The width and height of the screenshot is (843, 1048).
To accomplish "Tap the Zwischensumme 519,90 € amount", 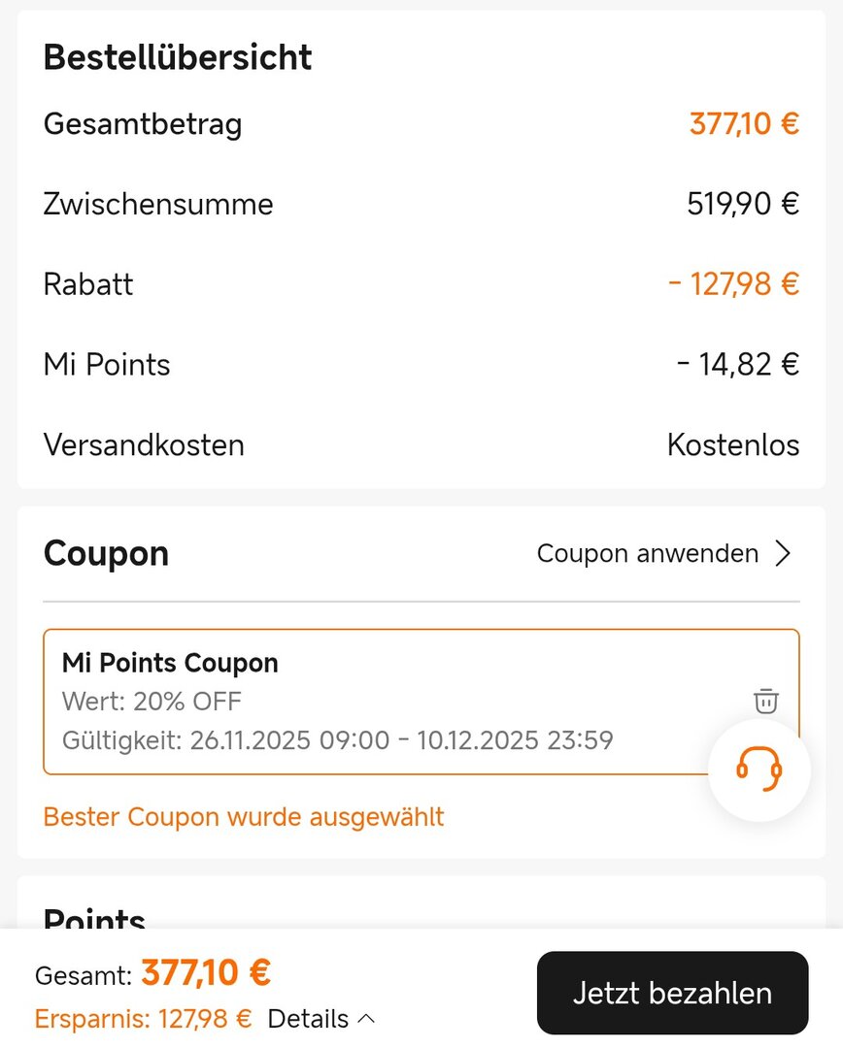I will [743, 204].
